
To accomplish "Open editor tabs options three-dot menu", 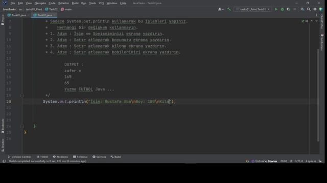I will point(316,15).
